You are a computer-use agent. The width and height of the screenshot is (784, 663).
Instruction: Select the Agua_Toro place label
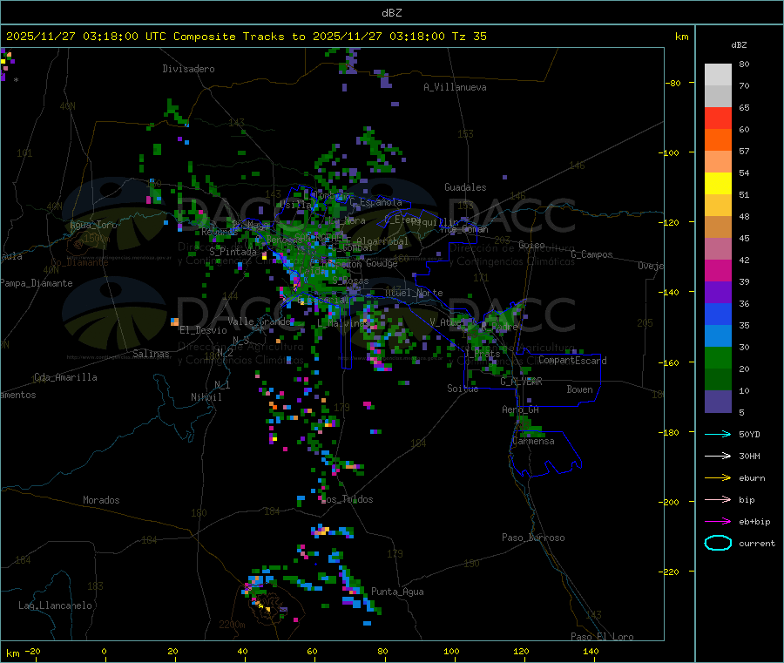coord(93,225)
